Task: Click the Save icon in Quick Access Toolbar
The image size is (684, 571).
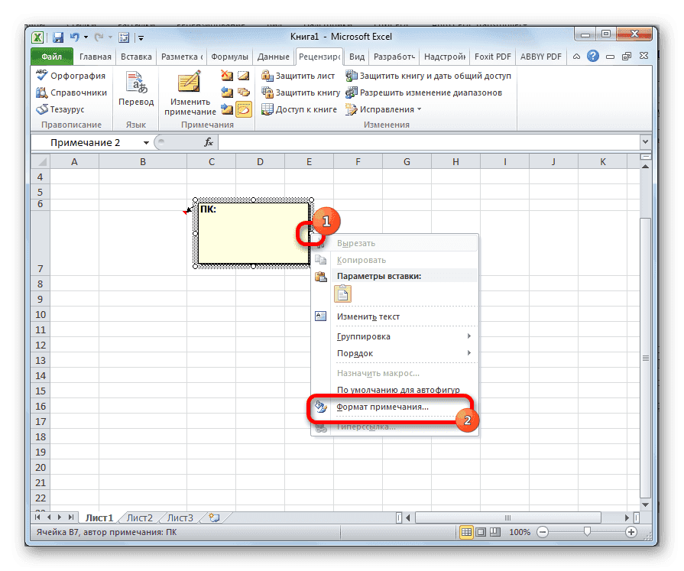Action: coord(57,37)
